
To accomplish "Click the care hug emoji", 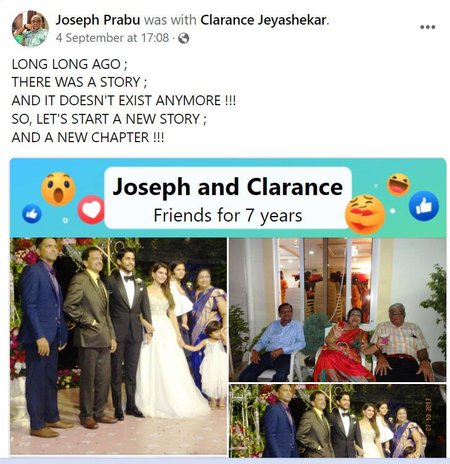I will click(x=365, y=214).
